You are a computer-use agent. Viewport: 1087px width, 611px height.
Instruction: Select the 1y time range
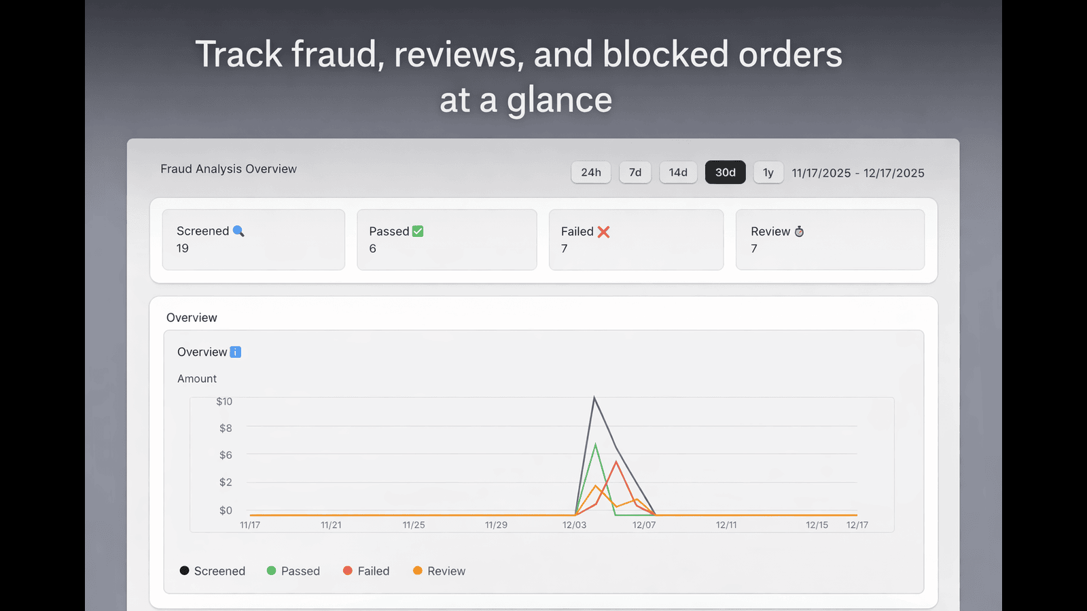[x=768, y=172]
